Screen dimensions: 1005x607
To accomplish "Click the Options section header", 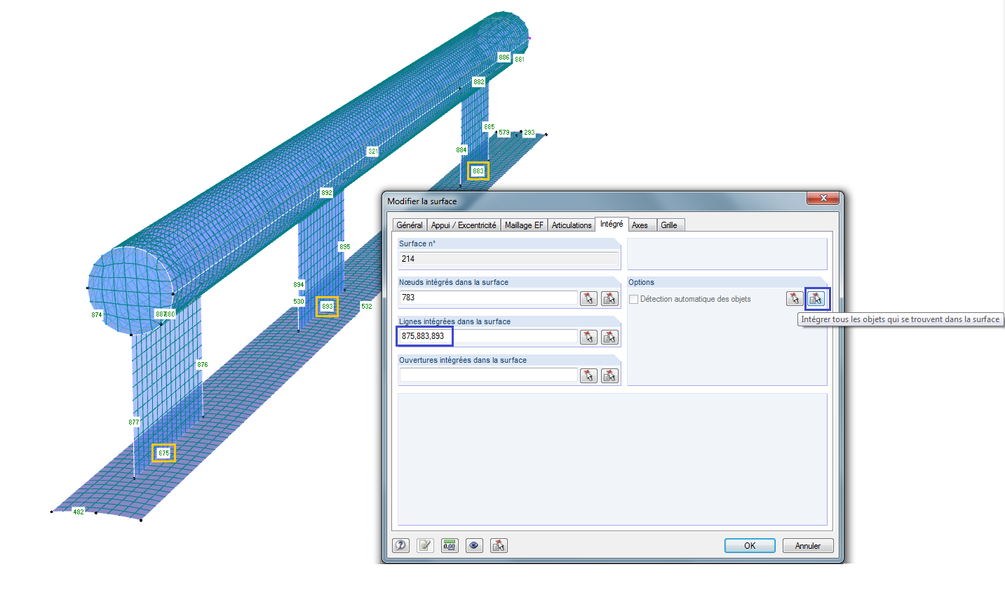I will (x=727, y=282).
